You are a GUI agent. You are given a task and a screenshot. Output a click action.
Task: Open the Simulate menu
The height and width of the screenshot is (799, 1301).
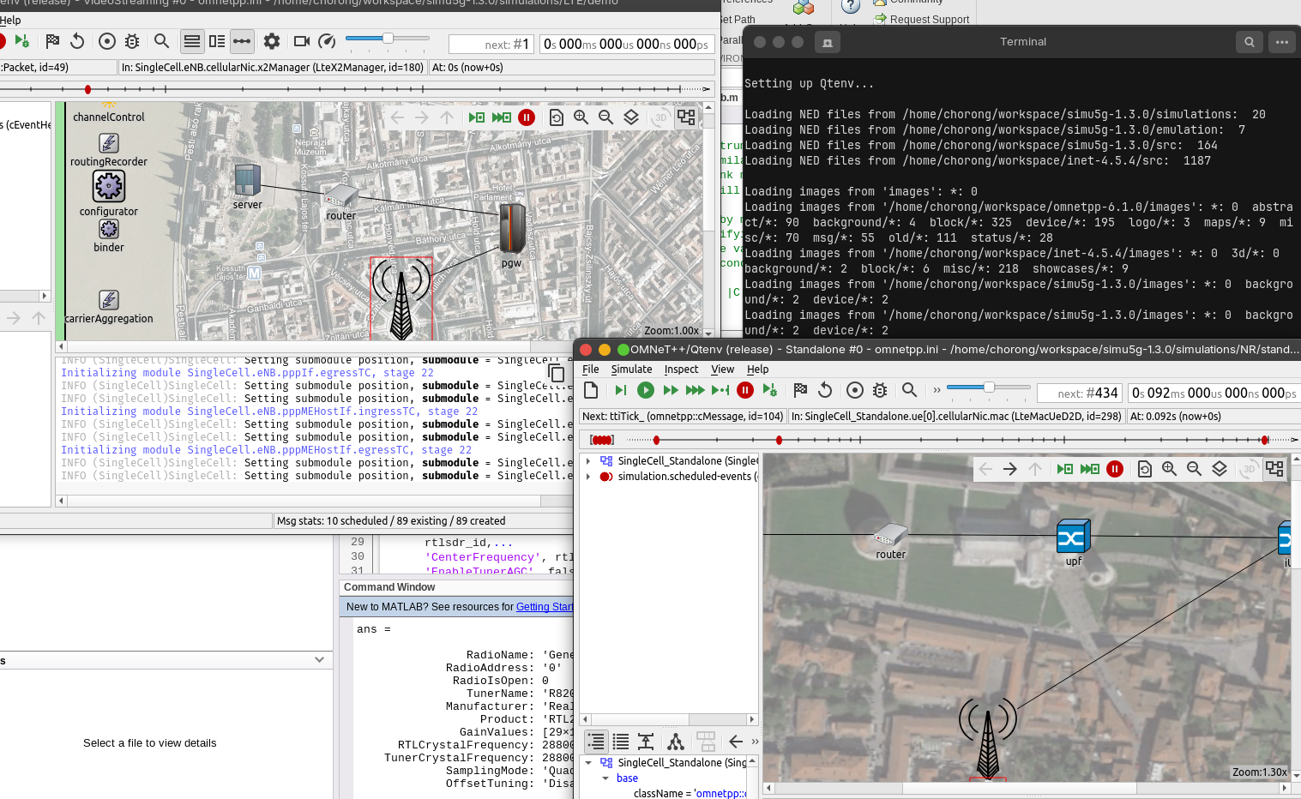coord(631,369)
